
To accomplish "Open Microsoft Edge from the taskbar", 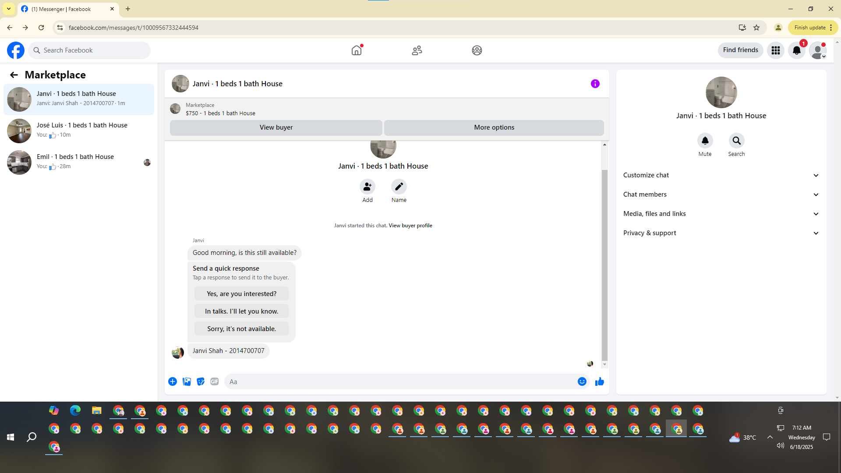I will coord(75,410).
